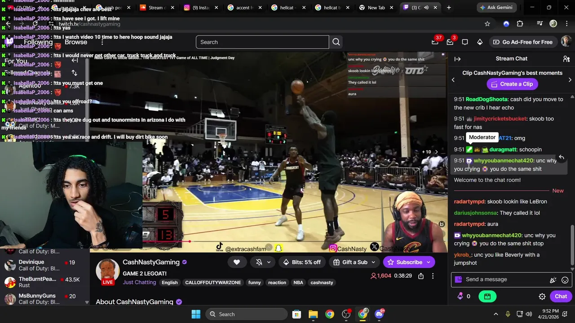Bookmark this page with the star icon
The width and height of the screenshot is (575, 323).
[487, 24]
